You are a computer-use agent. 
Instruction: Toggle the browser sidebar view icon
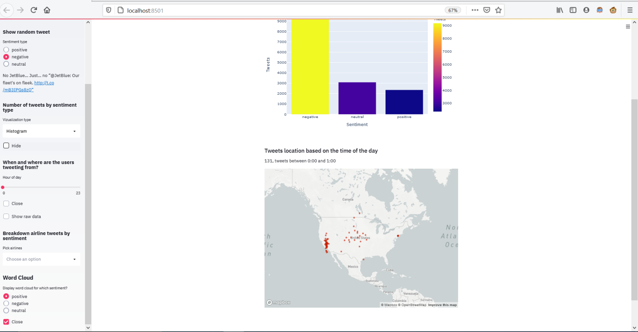pos(573,10)
